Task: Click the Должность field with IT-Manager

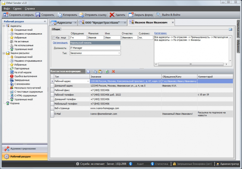Action: click(x=95, y=48)
